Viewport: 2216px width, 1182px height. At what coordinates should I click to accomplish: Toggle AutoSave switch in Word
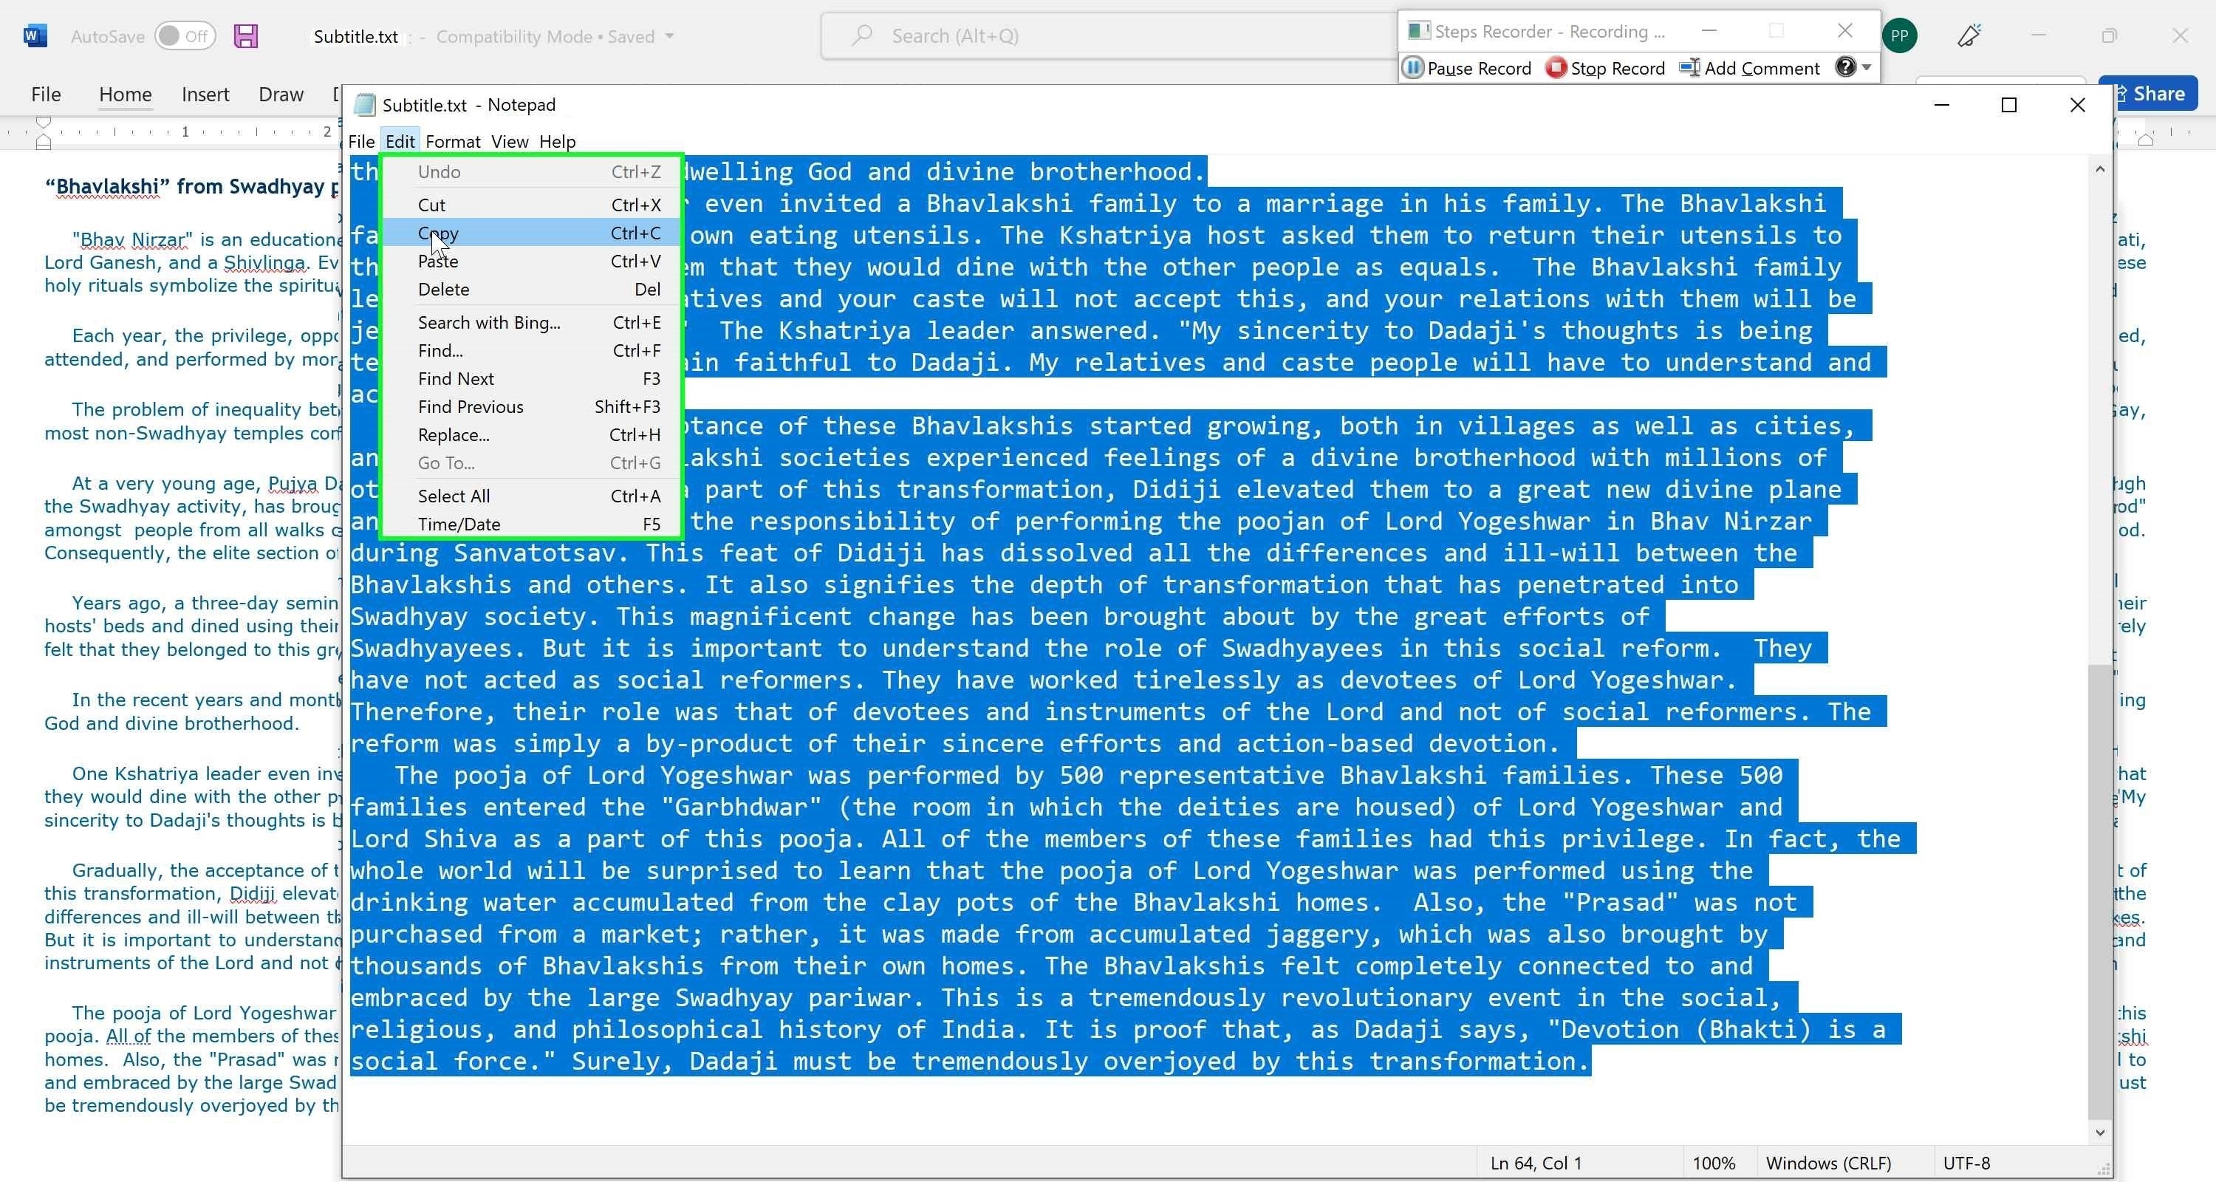(185, 36)
